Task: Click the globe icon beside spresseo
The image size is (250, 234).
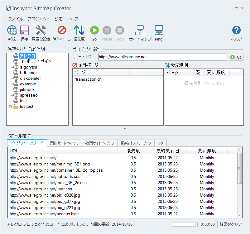Action: click(x=16, y=95)
